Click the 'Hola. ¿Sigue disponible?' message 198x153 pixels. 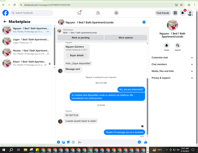coord(78,63)
